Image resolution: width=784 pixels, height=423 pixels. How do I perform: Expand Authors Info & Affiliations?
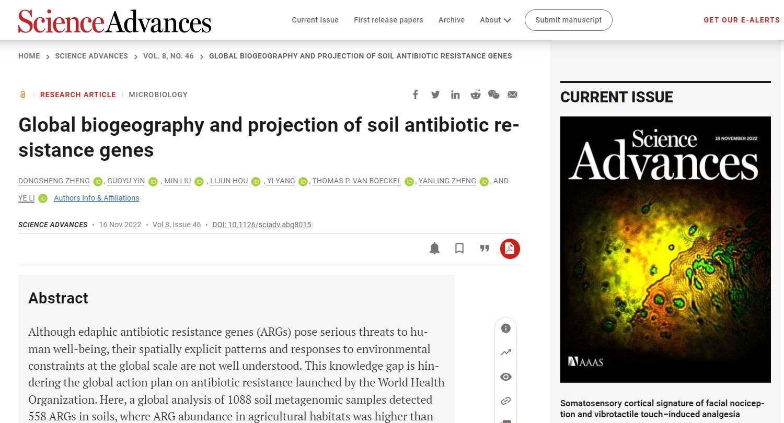tap(97, 198)
